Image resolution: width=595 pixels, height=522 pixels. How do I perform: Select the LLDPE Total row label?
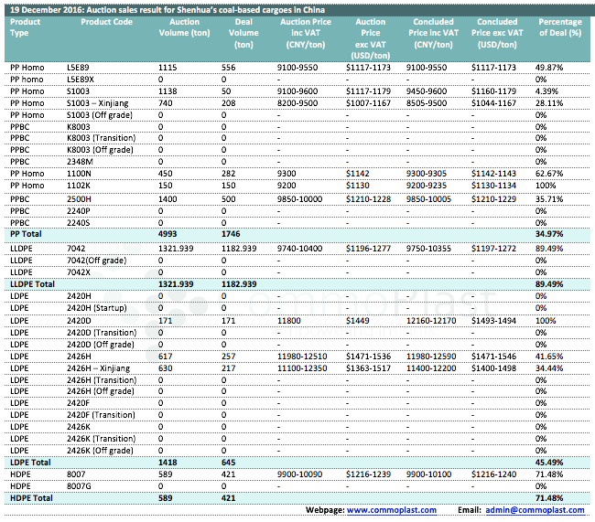32,284
